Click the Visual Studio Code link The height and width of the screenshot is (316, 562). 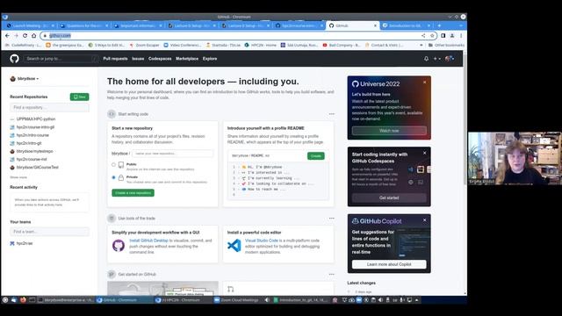coord(262,241)
